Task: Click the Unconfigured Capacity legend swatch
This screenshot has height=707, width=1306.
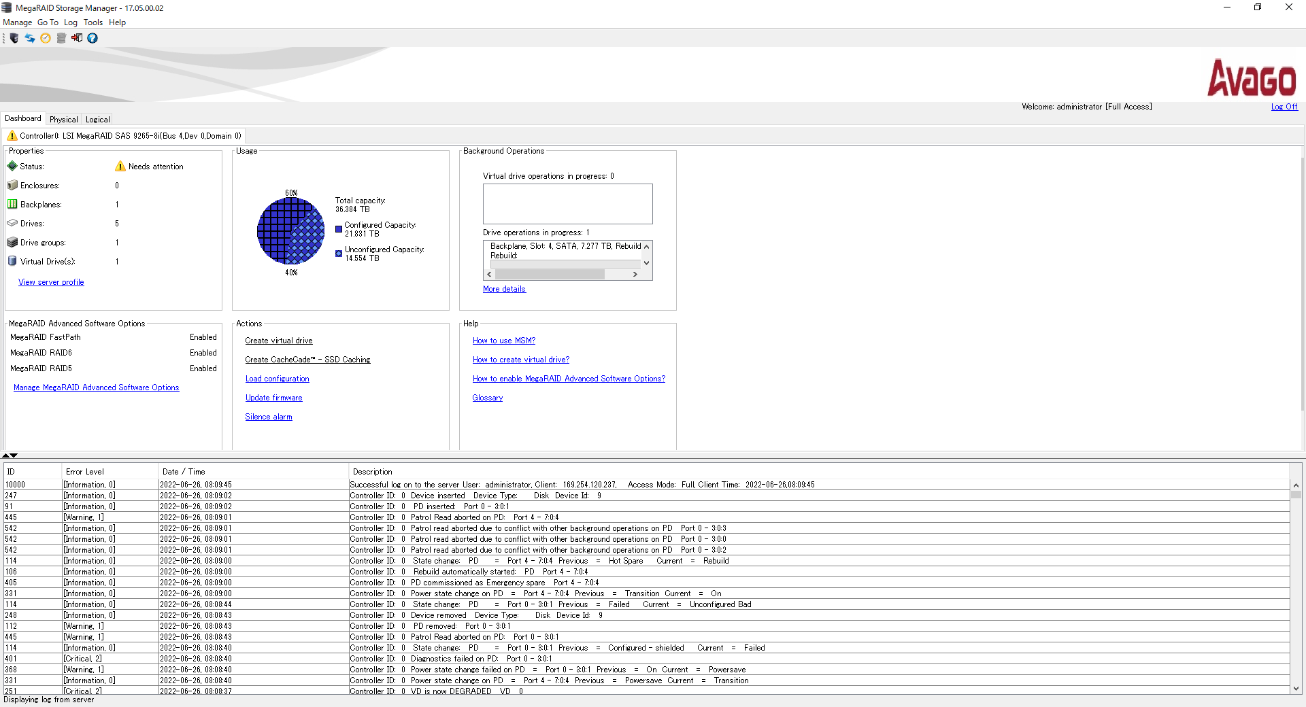Action: tap(339, 254)
